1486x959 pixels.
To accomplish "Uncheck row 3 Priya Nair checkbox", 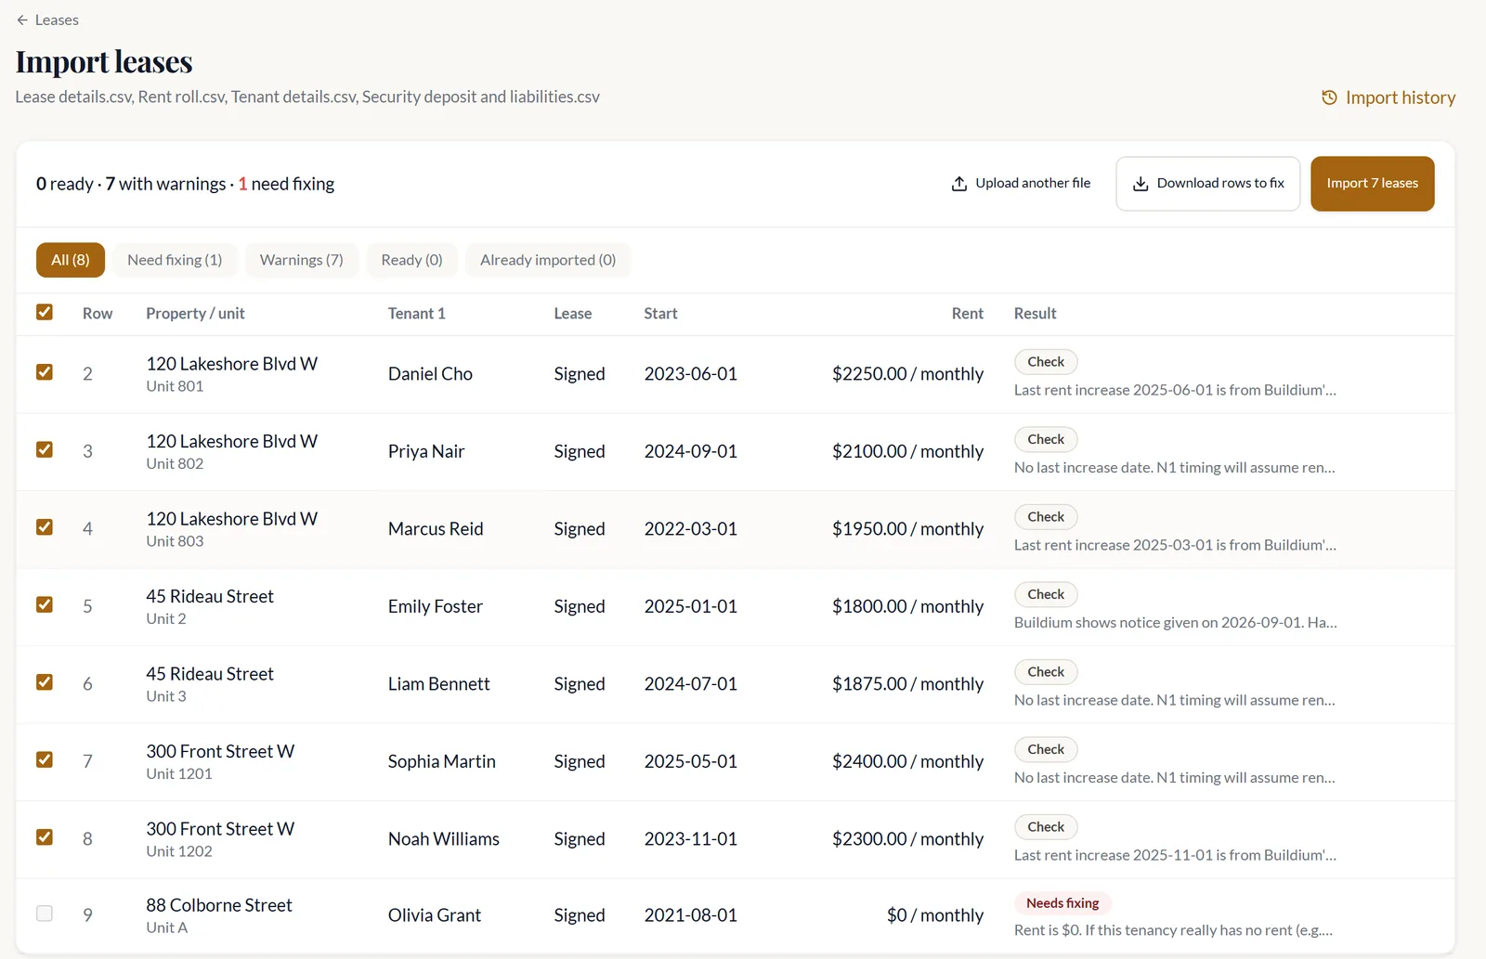I will (45, 449).
